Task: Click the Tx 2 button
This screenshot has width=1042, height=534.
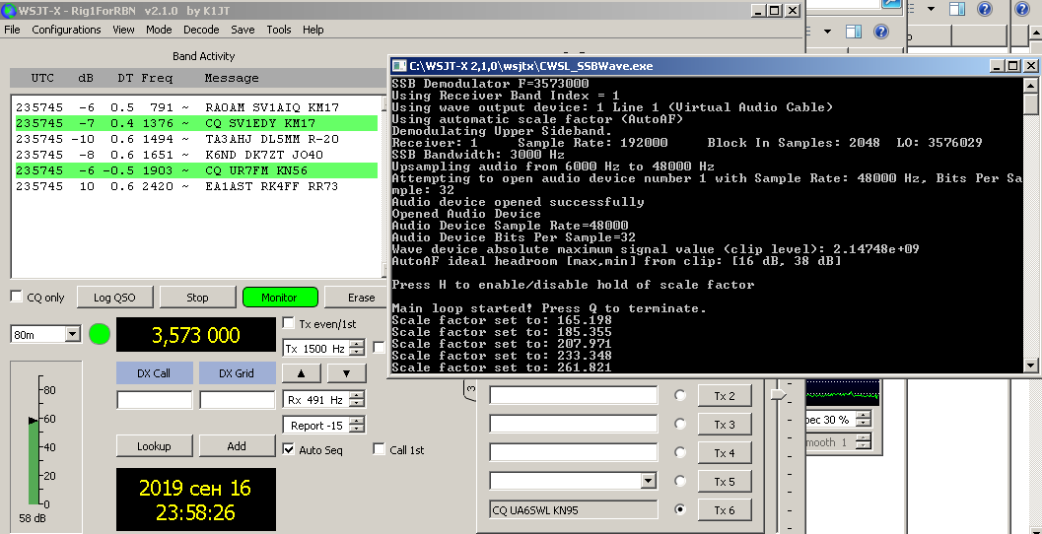Action: tap(725, 396)
